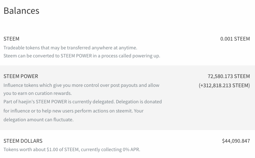Click the word 'steemit' in delegation description
Image resolution: width=255 pixels, height=158 pixels.
[x=124, y=111]
